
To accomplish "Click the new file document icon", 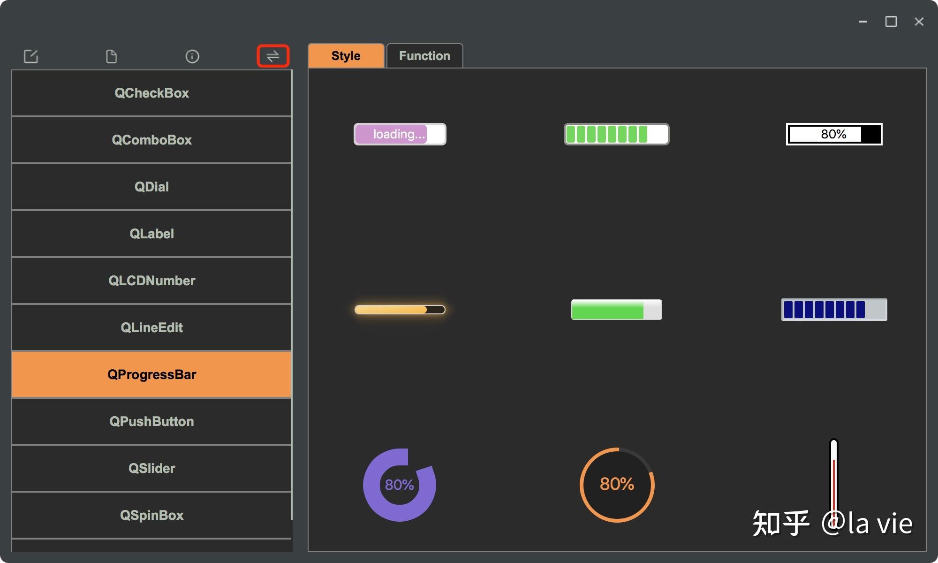I will [x=112, y=56].
